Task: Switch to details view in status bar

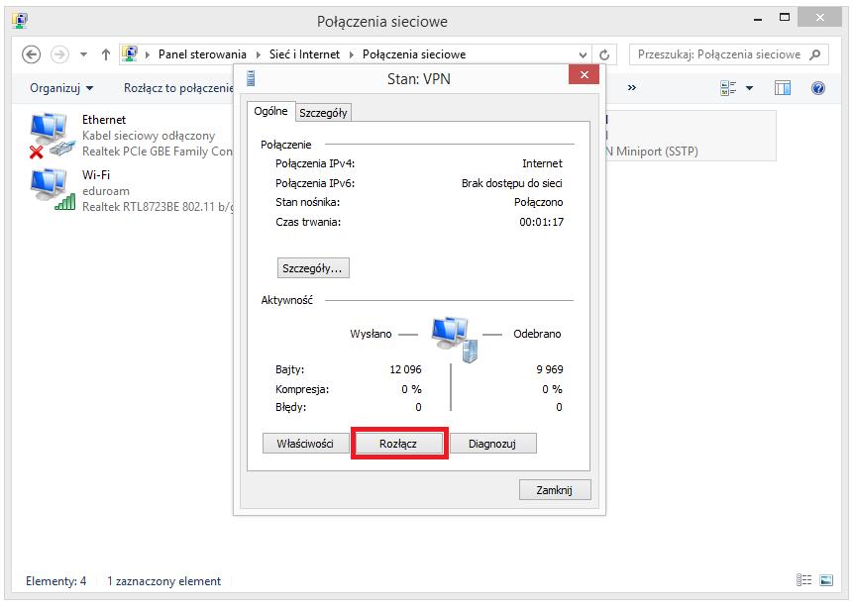Action: (x=804, y=580)
